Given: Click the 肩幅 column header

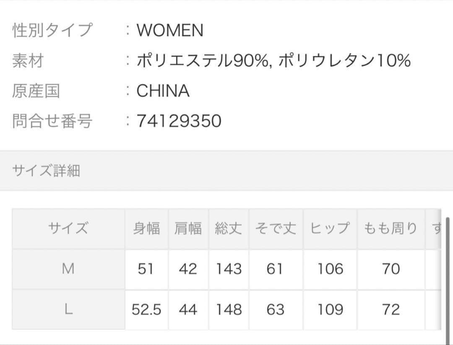Looking at the screenshot, I should [188, 228].
